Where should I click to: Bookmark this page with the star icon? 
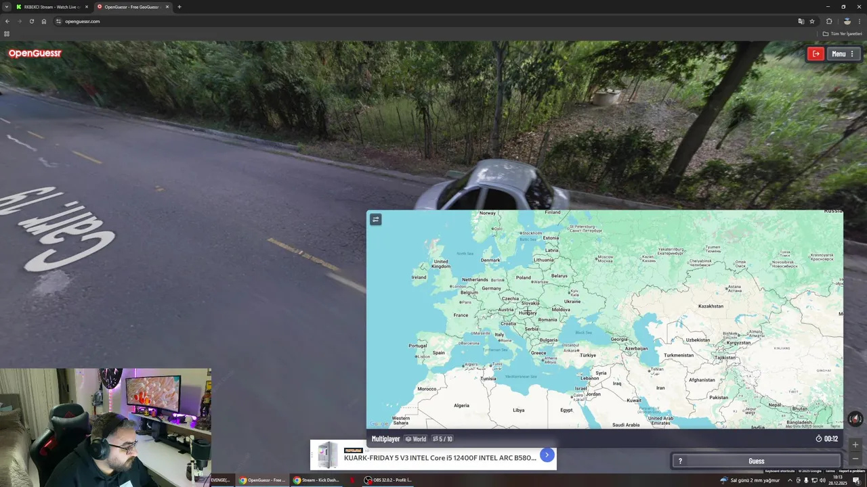click(812, 21)
